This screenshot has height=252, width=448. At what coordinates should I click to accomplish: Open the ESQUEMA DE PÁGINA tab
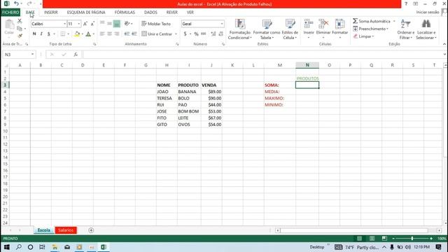tap(86, 13)
